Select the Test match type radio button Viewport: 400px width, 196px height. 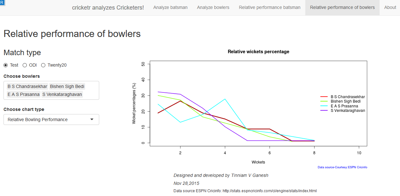pos(6,65)
